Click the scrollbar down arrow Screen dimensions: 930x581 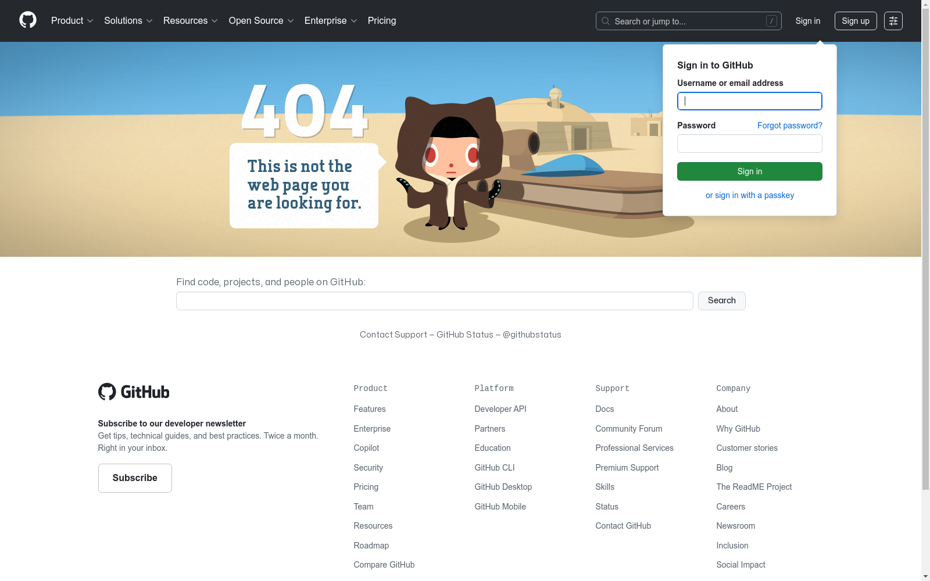(x=925, y=576)
